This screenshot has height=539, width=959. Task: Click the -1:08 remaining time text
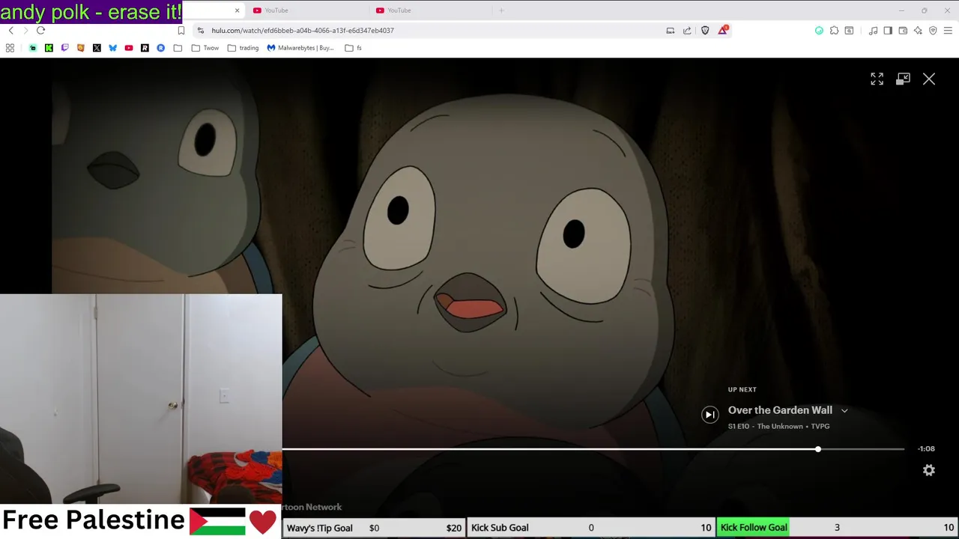926,449
